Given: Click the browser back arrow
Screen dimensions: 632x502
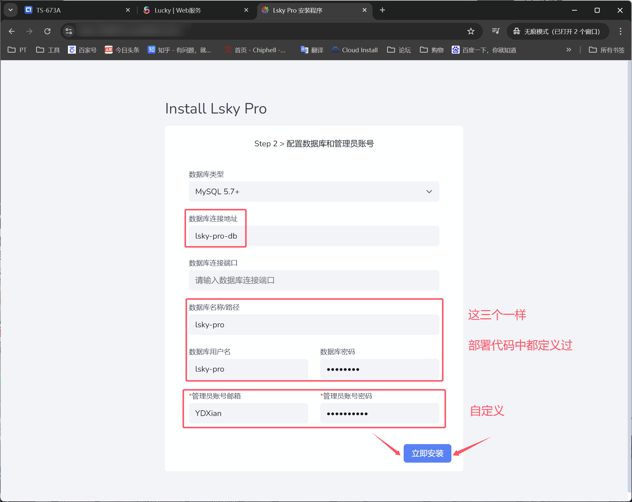Looking at the screenshot, I should pos(12,31).
